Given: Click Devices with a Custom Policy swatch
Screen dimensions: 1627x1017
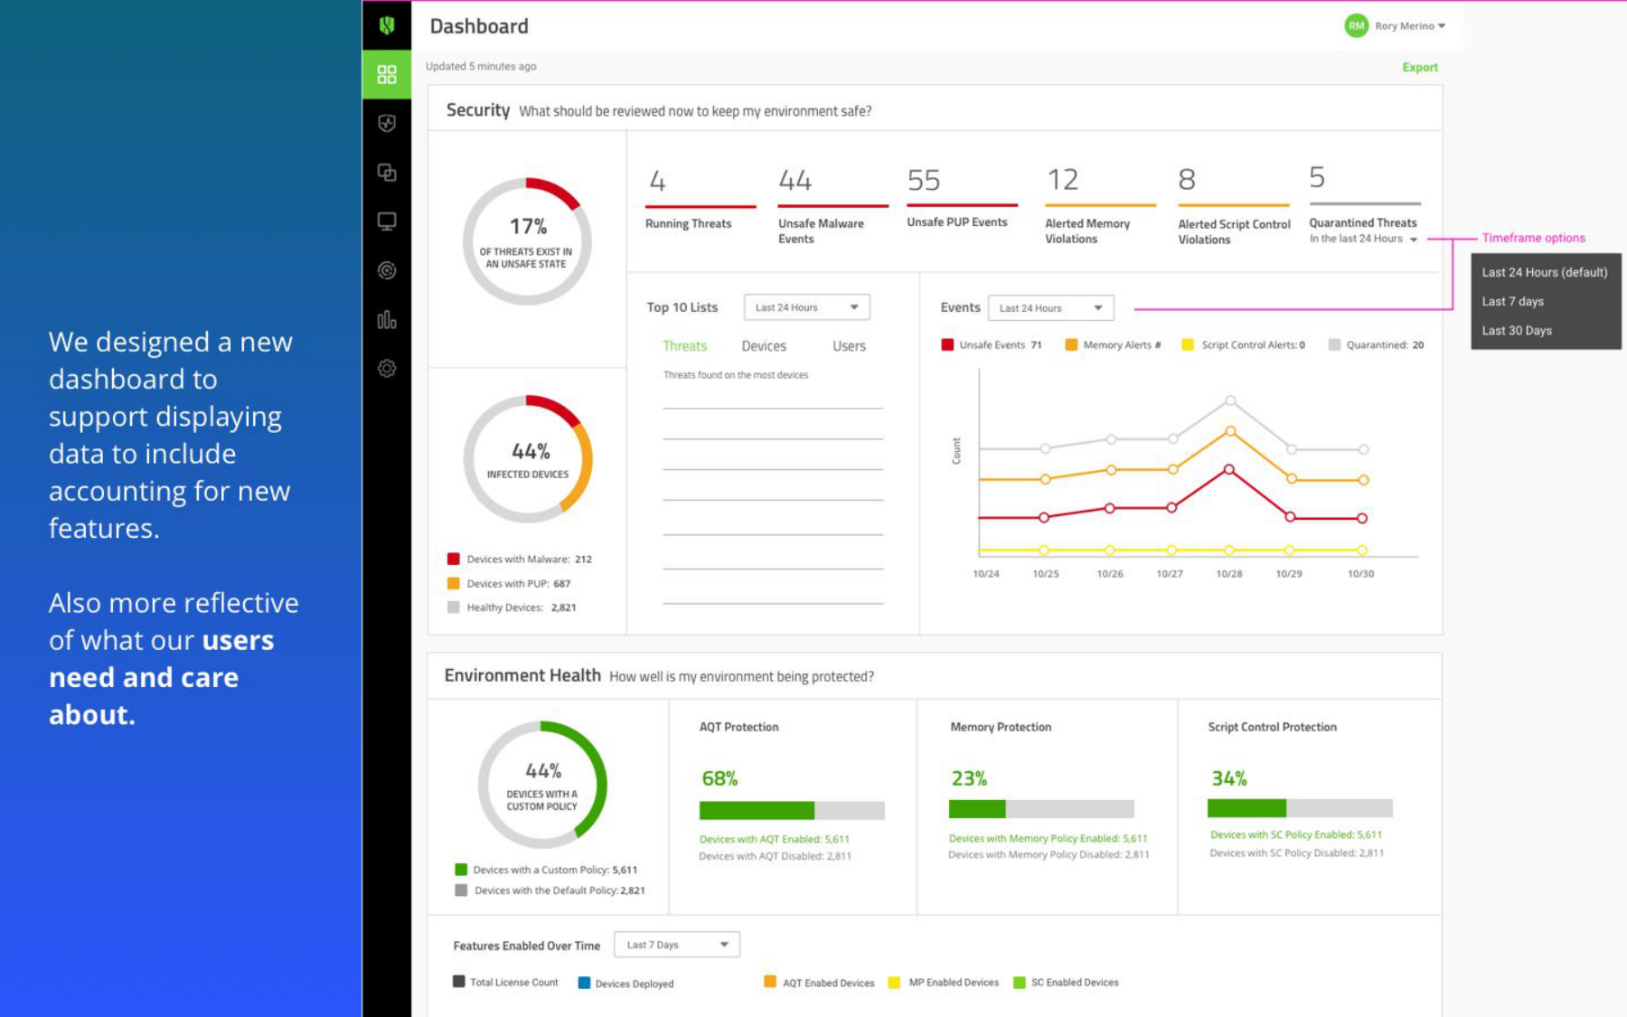Looking at the screenshot, I should [x=461, y=870].
